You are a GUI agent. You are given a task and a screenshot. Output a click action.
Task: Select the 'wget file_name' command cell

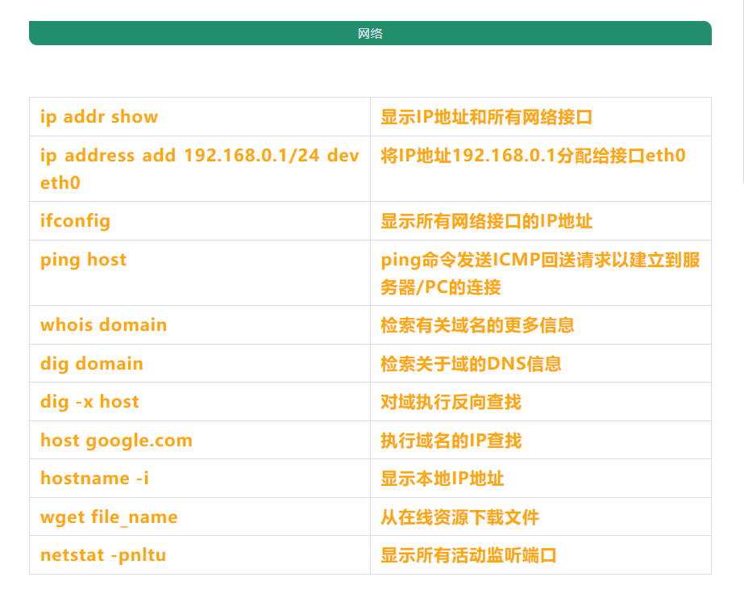[x=109, y=517]
